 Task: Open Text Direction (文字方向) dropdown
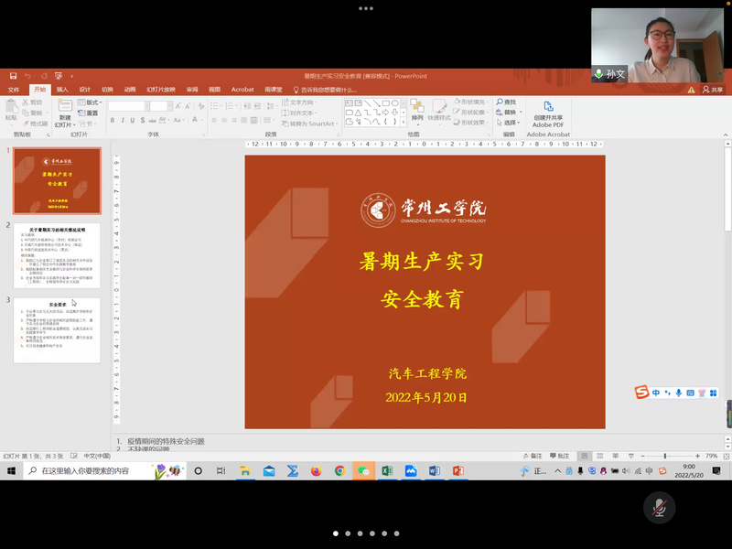click(x=299, y=102)
